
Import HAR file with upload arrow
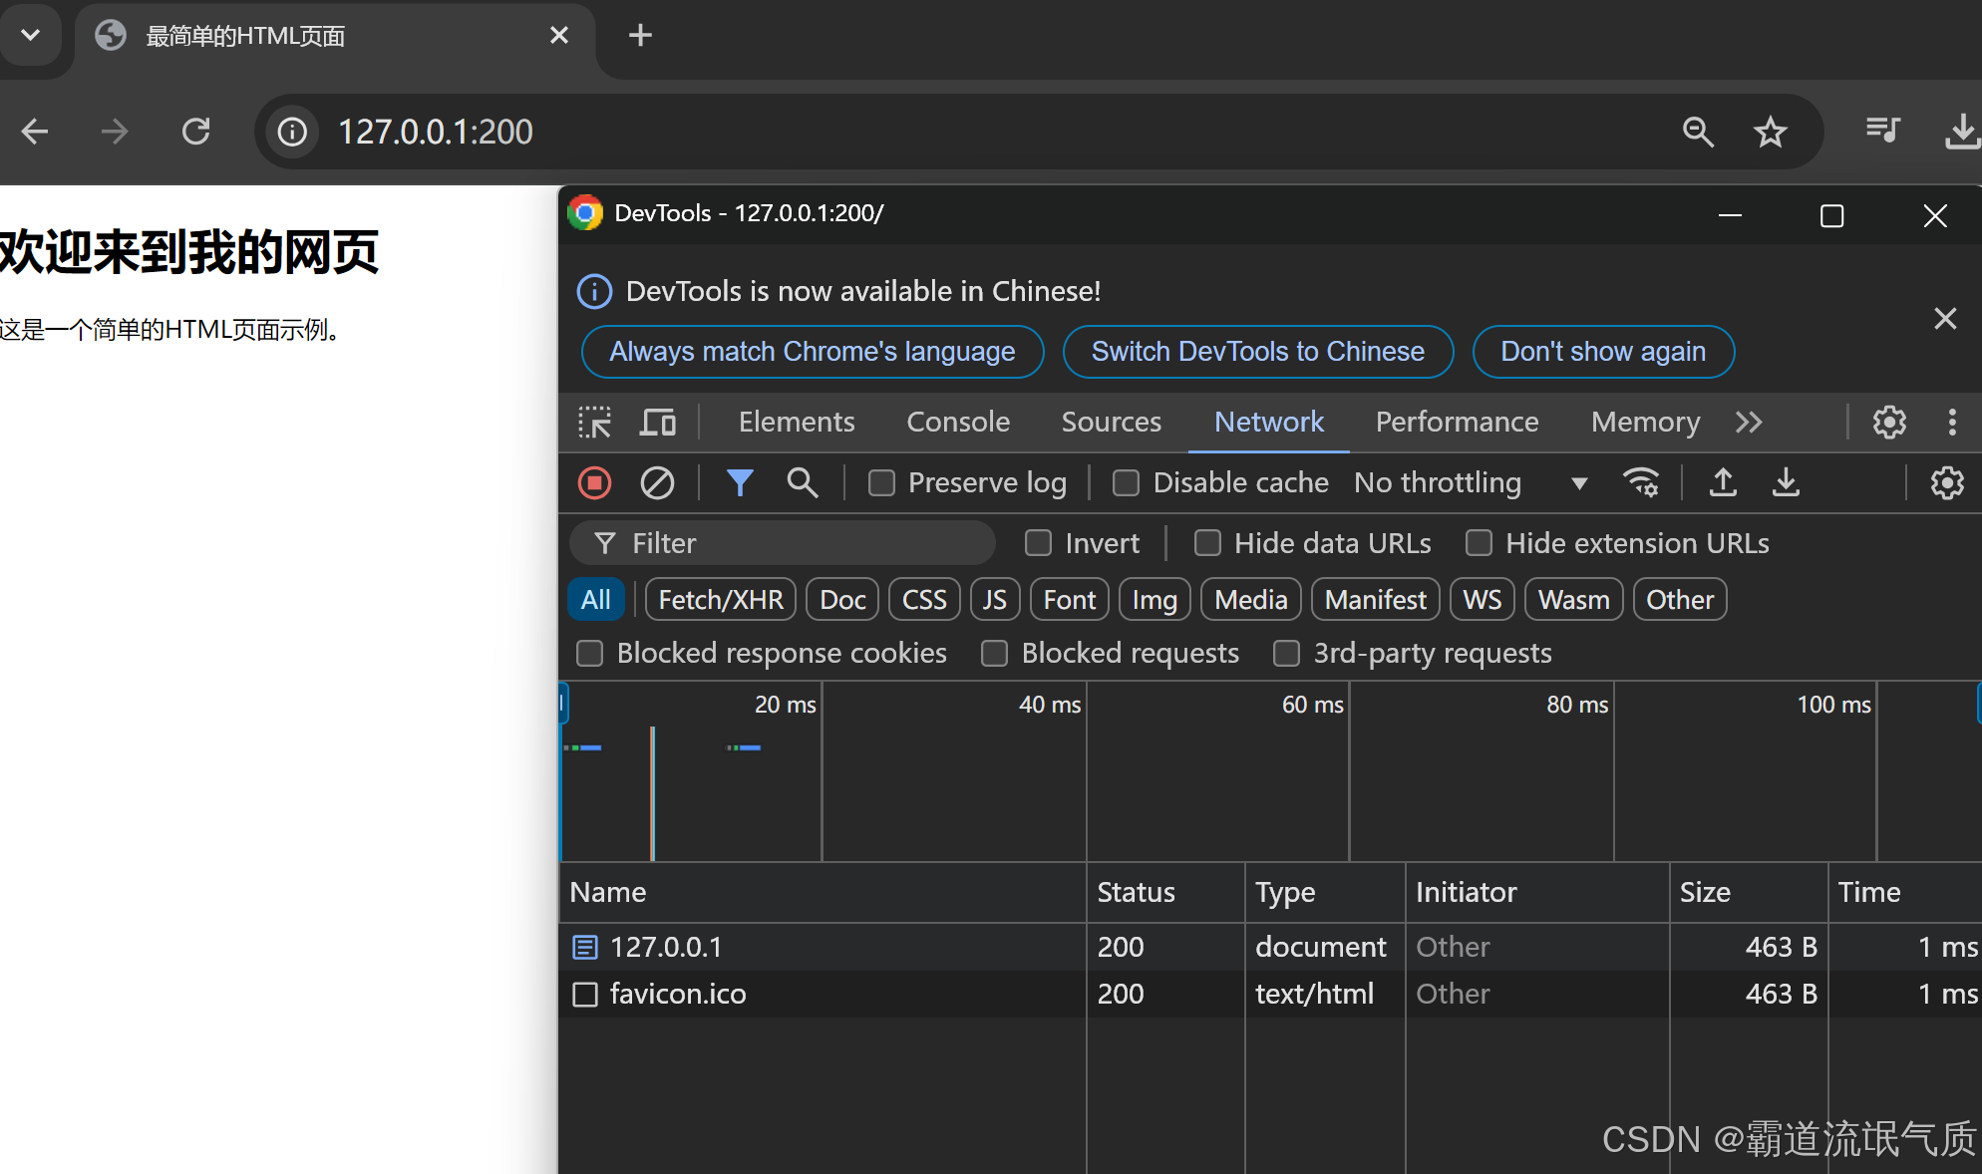coord(1723,483)
